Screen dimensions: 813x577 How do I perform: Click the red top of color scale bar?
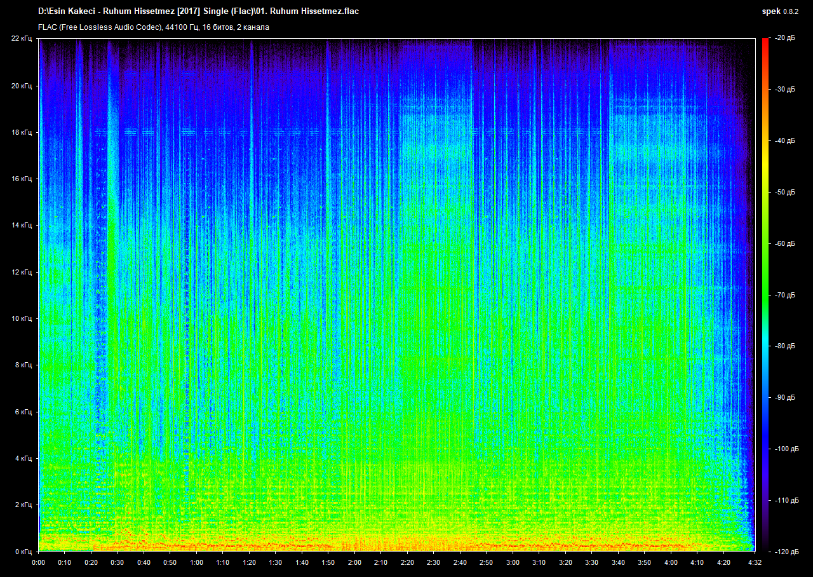[x=765, y=42]
